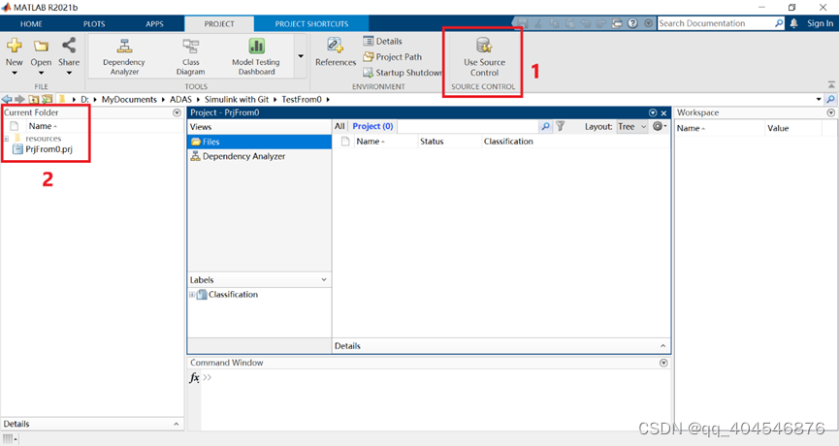
Task: Click the filter funnel icon in Project view
Action: pyautogui.click(x=561, y=126)
